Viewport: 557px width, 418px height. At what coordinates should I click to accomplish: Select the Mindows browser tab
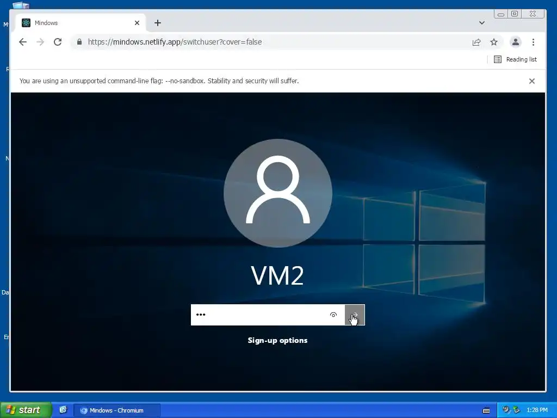[x=81, y=23]
